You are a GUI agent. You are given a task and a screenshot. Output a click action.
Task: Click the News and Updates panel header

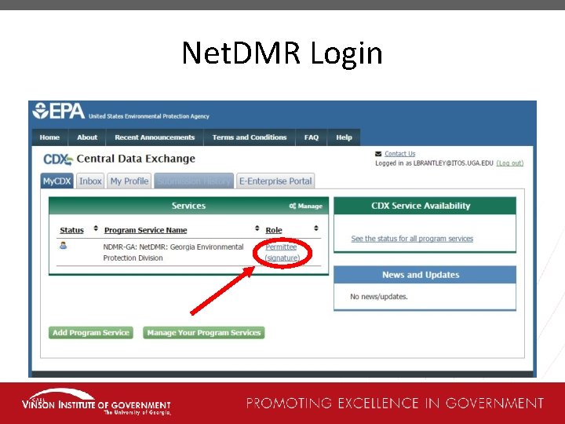pyautogui.click(x=425, y=275)
